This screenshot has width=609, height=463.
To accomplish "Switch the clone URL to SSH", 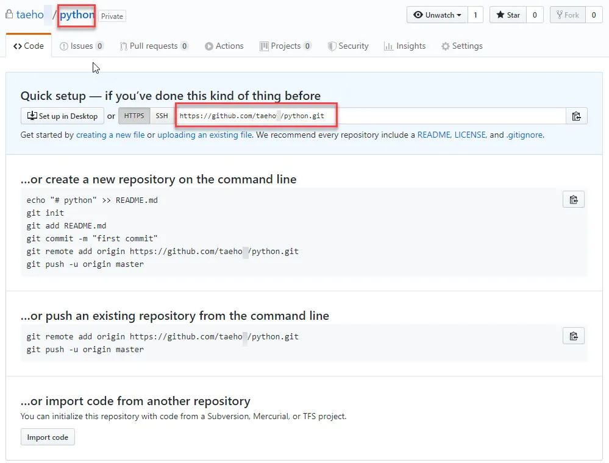I will (x=162, y=116).
